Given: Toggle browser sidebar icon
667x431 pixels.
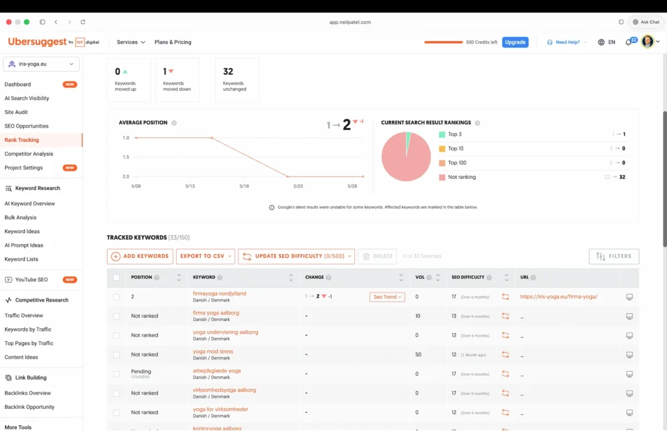Looking at the screenshot, I should 42,21.
